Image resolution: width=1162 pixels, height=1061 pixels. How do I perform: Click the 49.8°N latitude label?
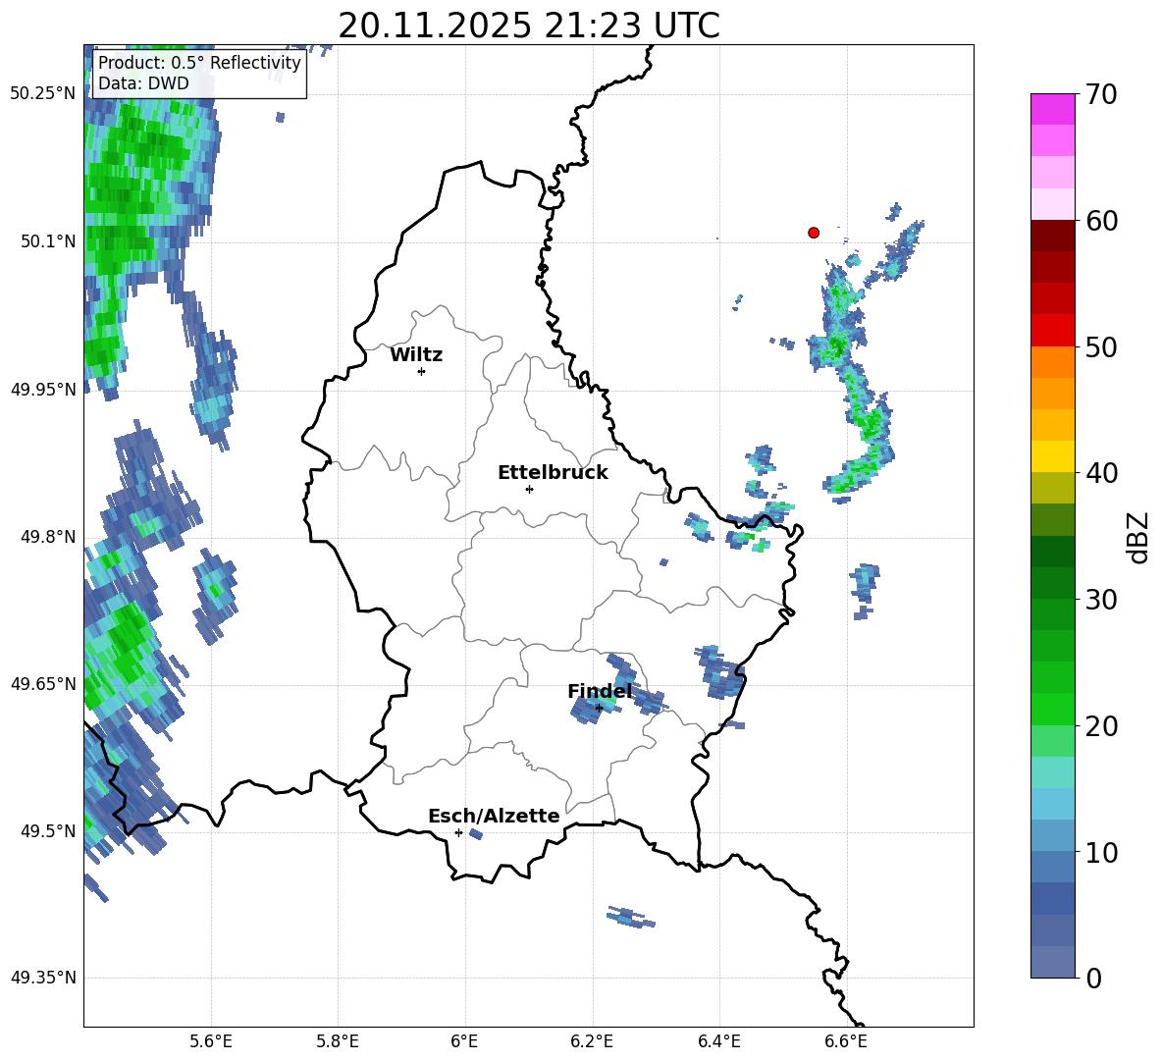coord(48,537)
